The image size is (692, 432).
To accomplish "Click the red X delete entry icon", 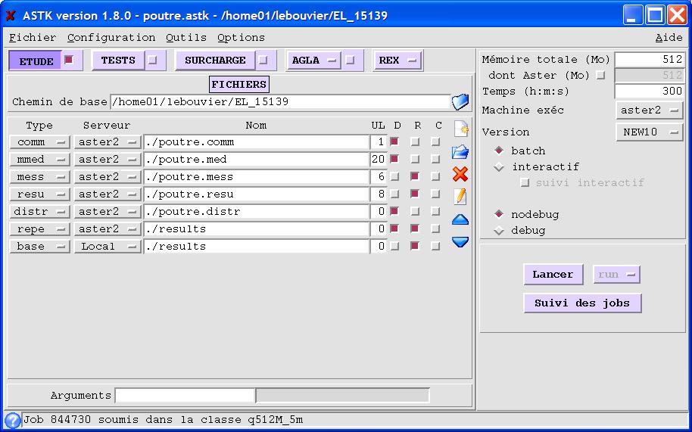I will pos(460,175).
